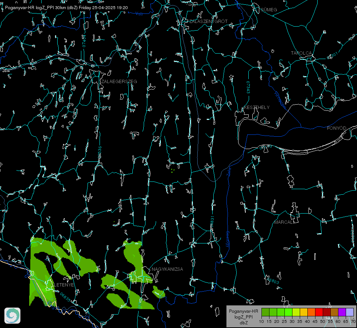Select the 25-30 dBZ bright green swatch
Screen dimensions: 357x328
pyautogui.click(x=288, y=312)
